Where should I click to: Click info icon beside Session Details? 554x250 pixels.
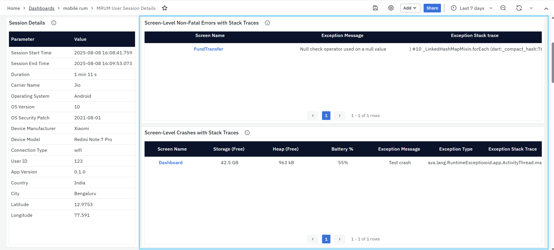pyautogui.click(x=54, y=23)
